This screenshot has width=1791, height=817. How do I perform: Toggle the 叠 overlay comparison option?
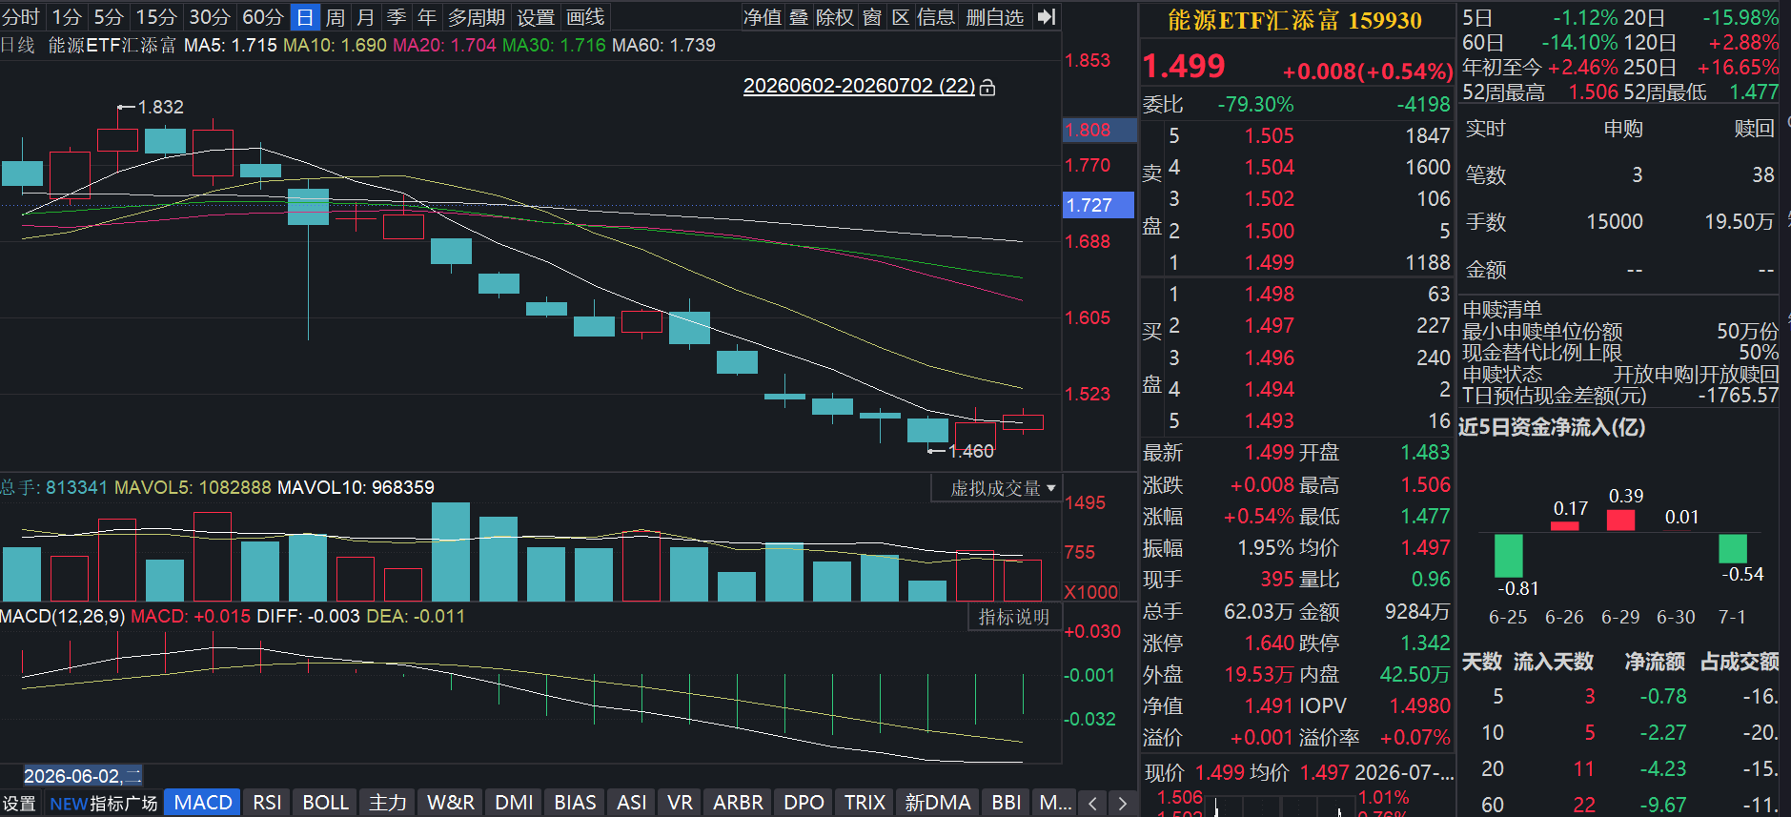(799, 17)
